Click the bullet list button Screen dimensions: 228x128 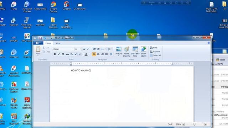103,49
